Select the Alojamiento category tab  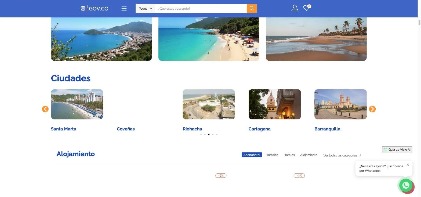click(x=309, y=155)
